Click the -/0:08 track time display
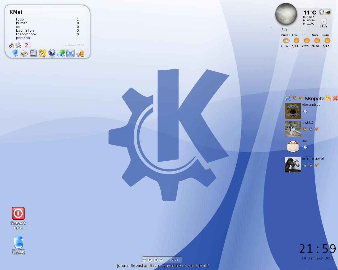The width and height of the screenshot is (338, 270). point(173,260)
